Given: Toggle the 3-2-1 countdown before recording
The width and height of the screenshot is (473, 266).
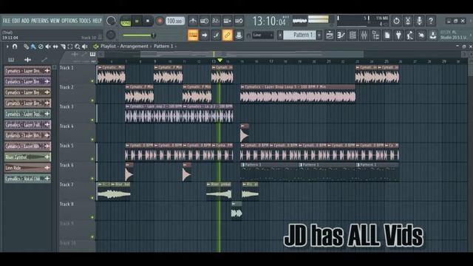Looking at the screenshot, I should (216, 21).
